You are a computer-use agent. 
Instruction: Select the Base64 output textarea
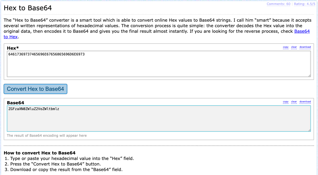pos(158,119)
